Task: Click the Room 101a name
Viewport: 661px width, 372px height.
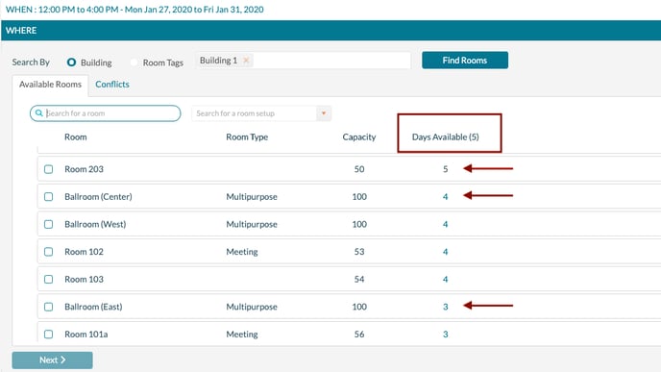Action: [x=86, y=335]
